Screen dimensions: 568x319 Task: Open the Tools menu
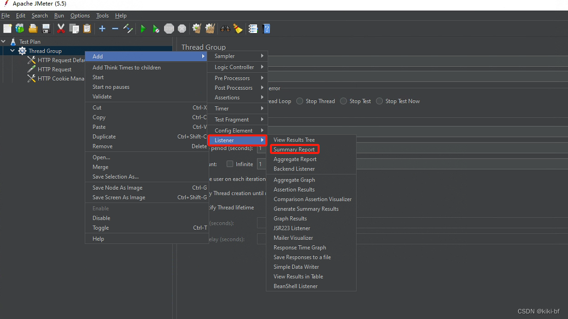[102, 16]
